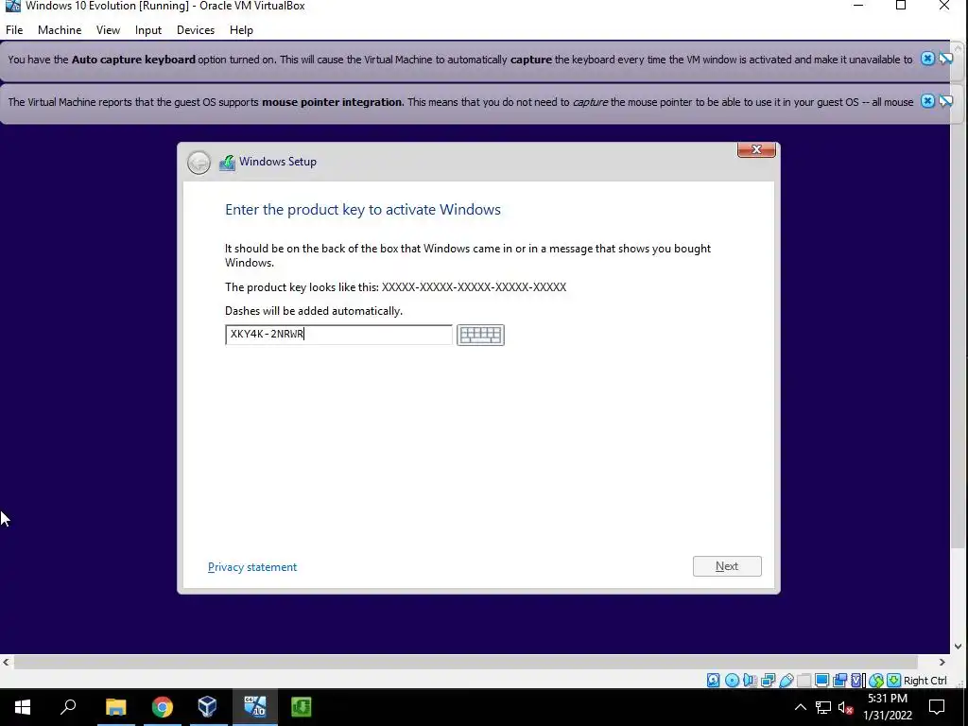Click the muted volume icon in system tray
Viewport: 968px width, 726px height.
pyautogui.click(x=845, y=707)
